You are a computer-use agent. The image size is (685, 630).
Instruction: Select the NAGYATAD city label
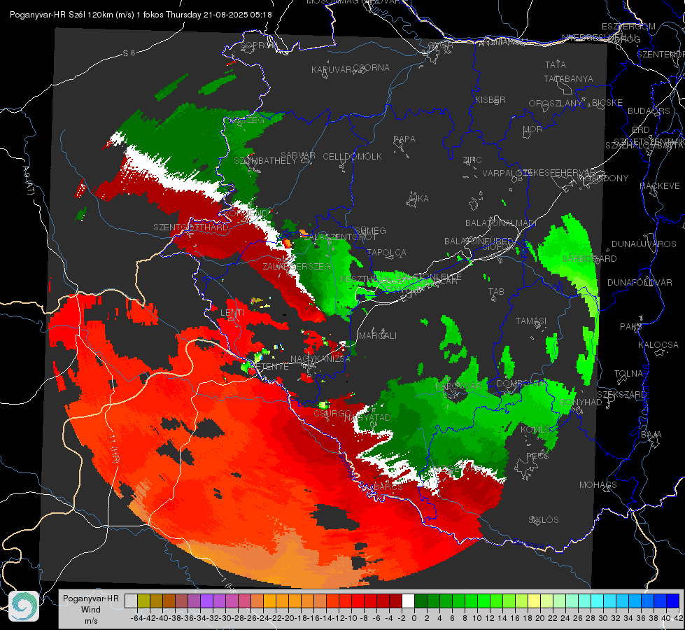pos(367,418)
